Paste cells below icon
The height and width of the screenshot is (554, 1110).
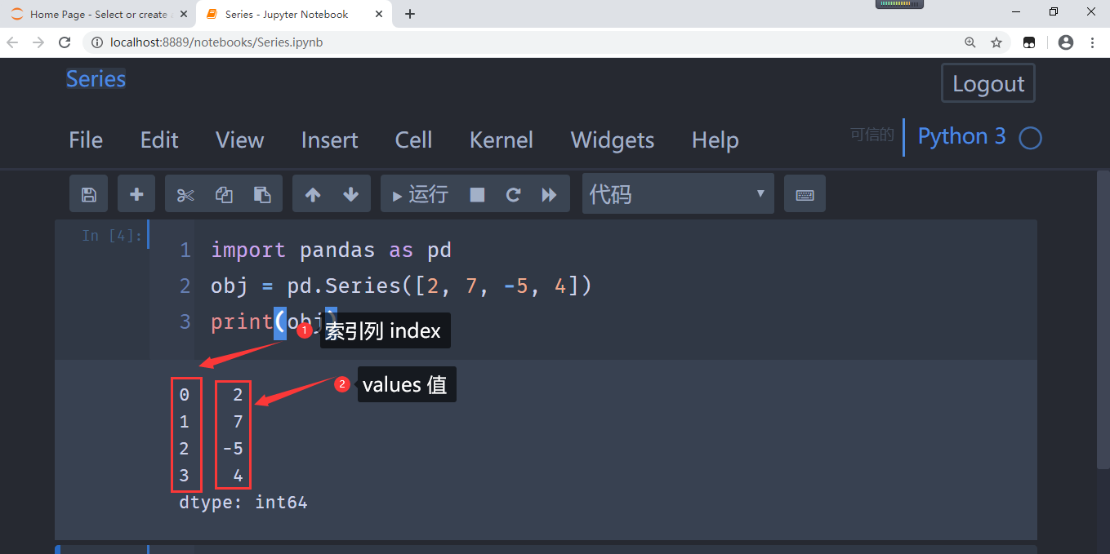[262, 194]
